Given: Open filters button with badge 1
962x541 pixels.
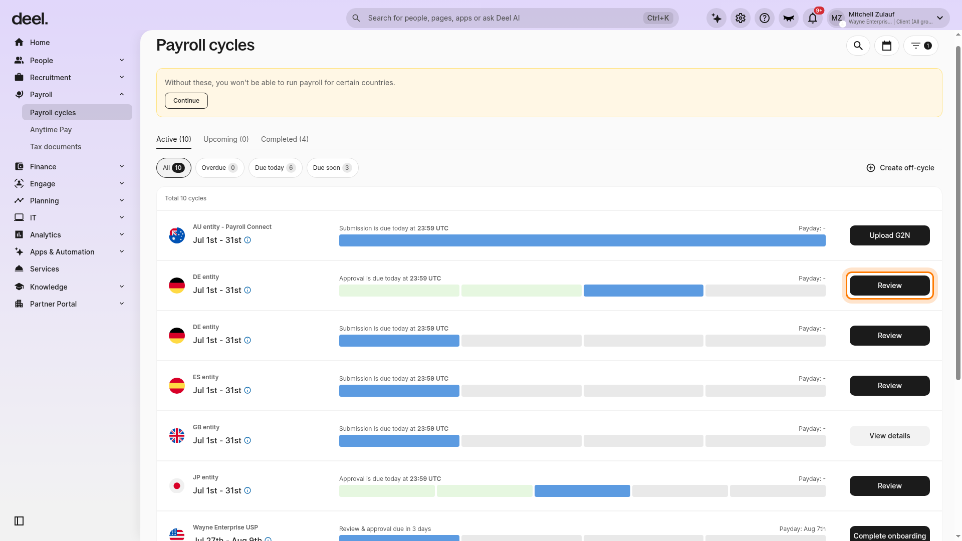Looking at the screenshot, I should [921, 46].
